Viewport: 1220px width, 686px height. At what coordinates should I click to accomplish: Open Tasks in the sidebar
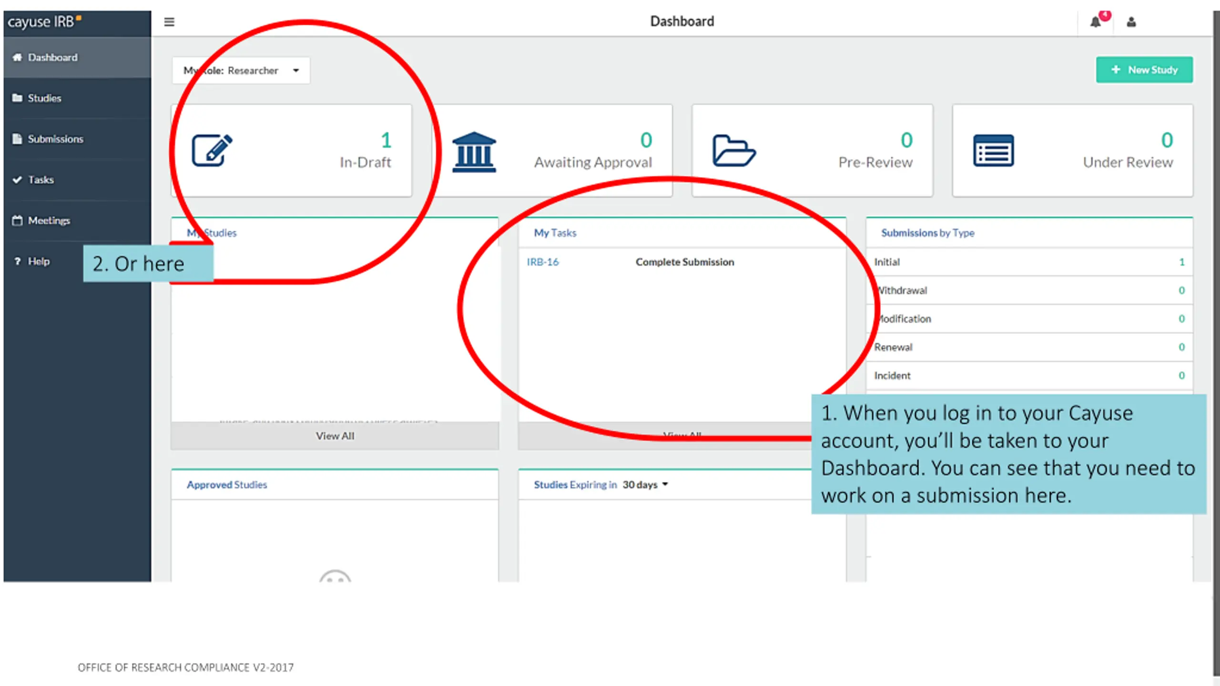click(x=77, y=180)
